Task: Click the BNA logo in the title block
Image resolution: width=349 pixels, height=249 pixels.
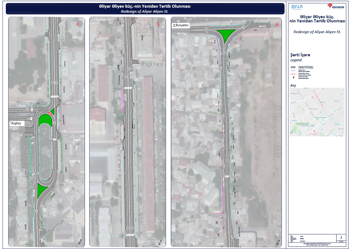Action: [297, 6]
